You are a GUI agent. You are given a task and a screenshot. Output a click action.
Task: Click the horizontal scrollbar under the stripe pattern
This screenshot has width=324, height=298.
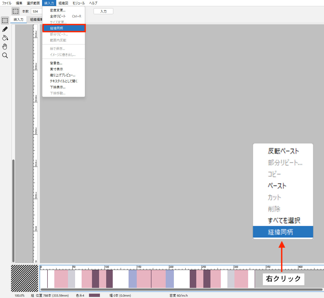tap(181, 290)
